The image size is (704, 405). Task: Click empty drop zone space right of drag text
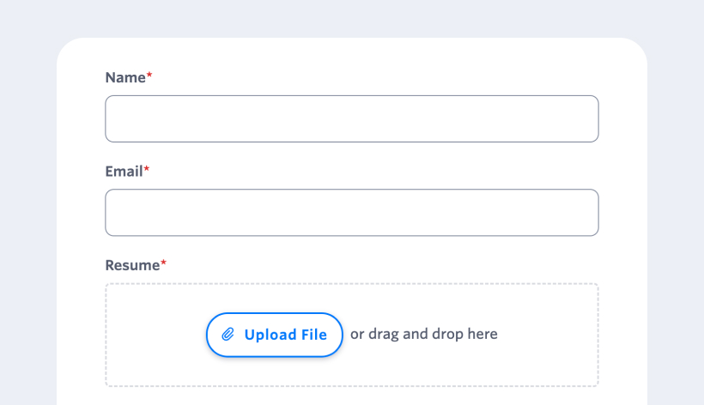(549, 335)
